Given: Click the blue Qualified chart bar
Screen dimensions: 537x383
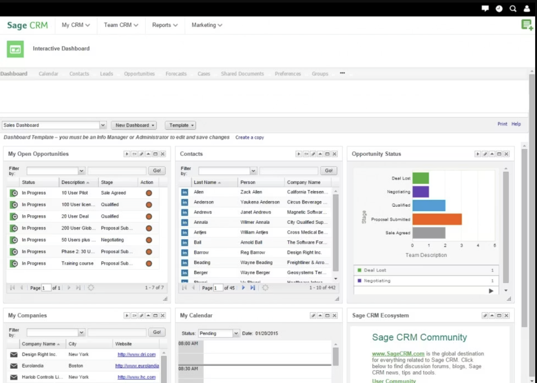Looking at the screenshot, I should click(x=429, y=205).
